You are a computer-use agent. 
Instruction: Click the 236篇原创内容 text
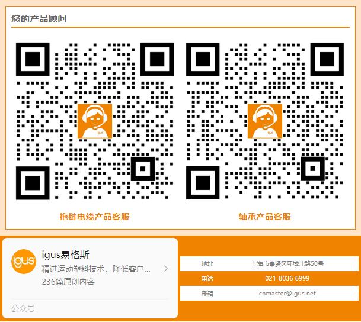tap(68, 282)
